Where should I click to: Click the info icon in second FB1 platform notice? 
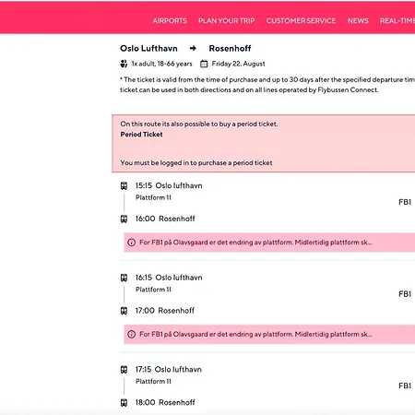pyautogui.click(x=132, y=334)
